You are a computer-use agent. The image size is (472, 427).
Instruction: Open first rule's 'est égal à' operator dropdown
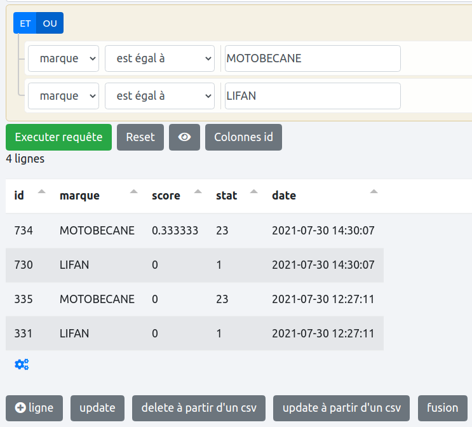(x=159, y=58)
